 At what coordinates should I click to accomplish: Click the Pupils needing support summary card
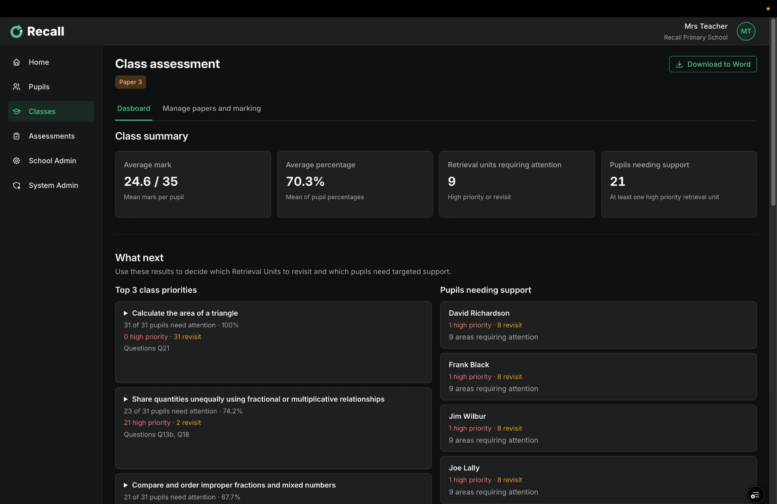point(679,184)
